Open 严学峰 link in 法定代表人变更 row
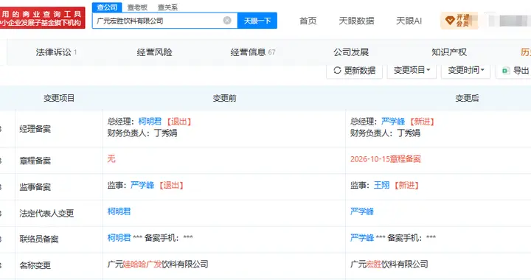The height and width of the screenshot is (280, 531). click(362, 211)
